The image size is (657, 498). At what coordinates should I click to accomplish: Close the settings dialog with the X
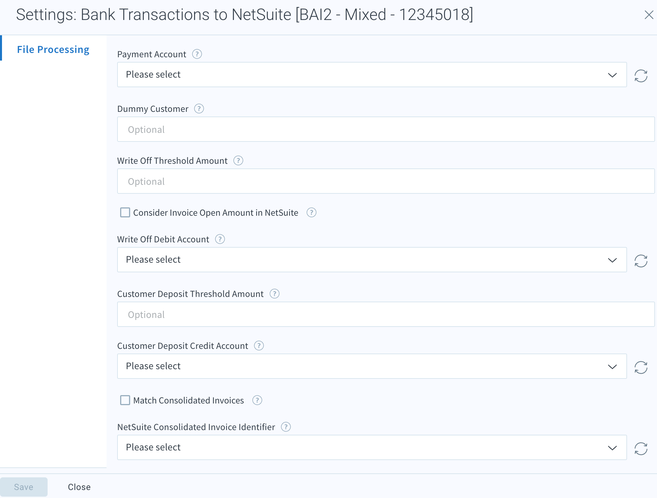coord(649,15)
